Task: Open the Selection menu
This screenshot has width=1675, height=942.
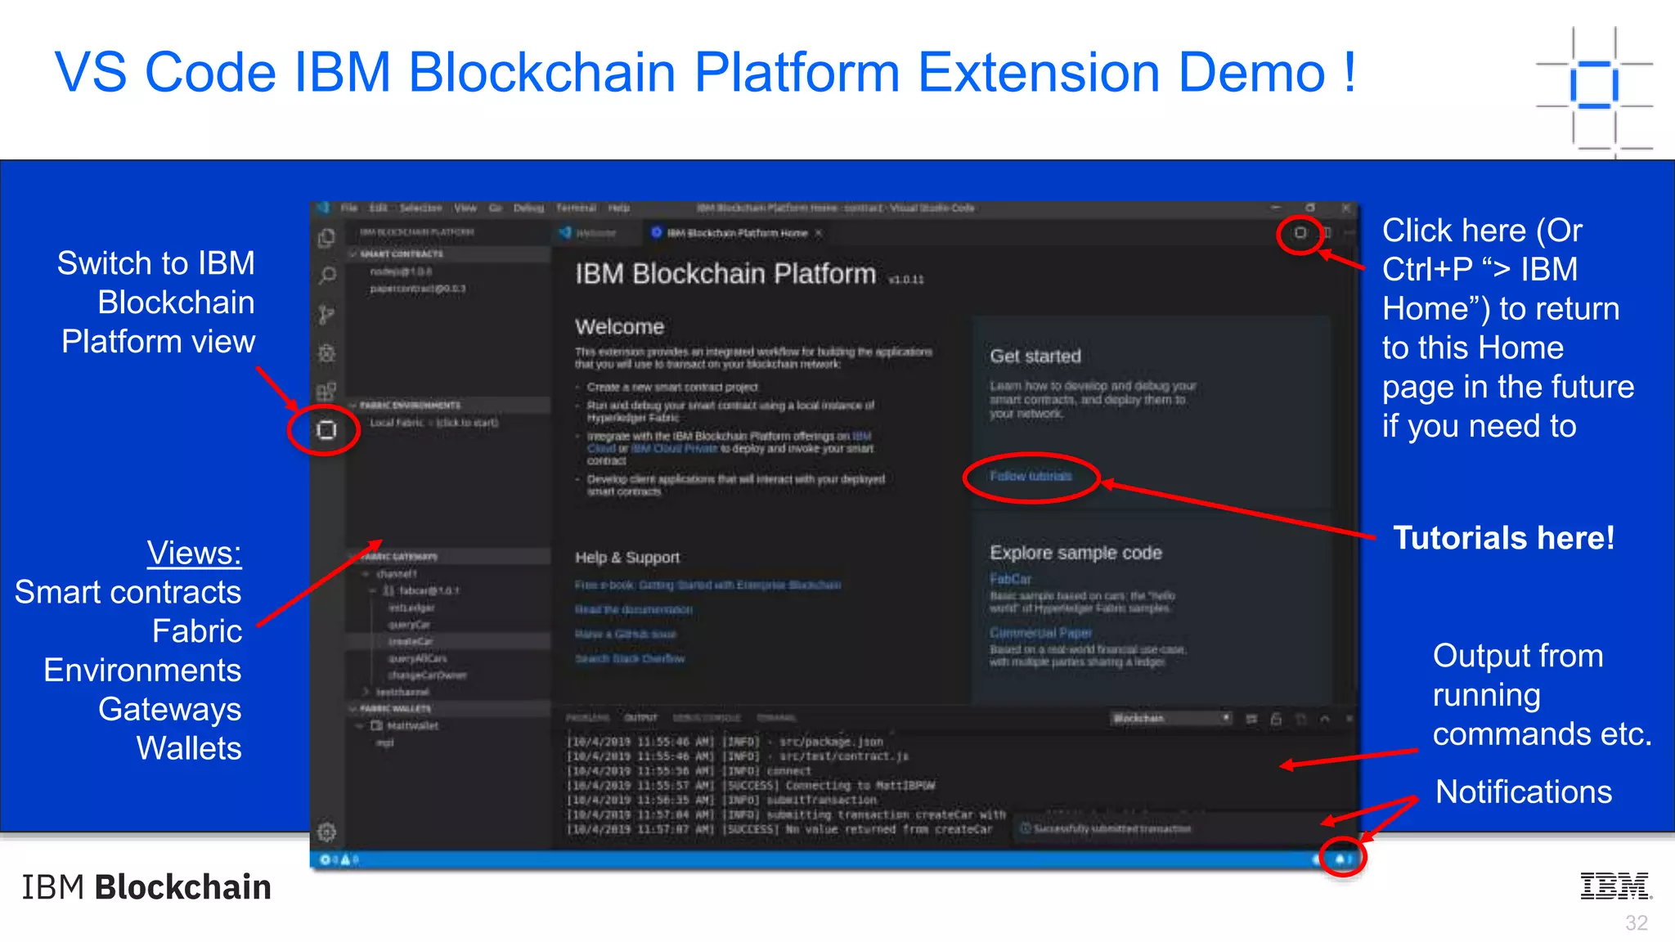Action: (420, 208)
